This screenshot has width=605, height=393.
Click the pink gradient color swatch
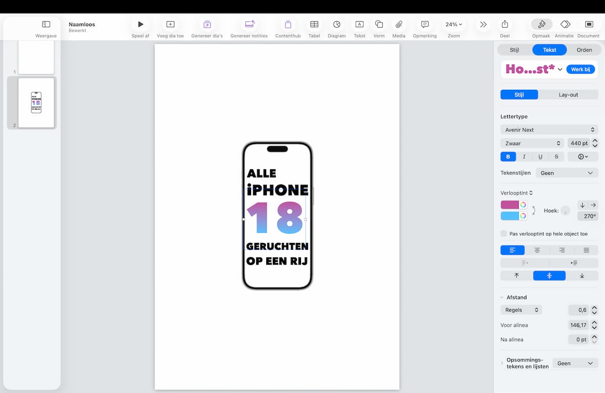[x=510, y=205]
